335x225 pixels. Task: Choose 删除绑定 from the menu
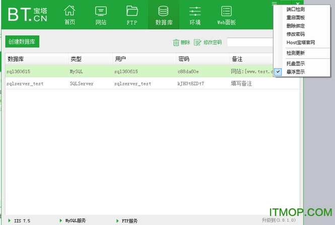click(296, 26)
